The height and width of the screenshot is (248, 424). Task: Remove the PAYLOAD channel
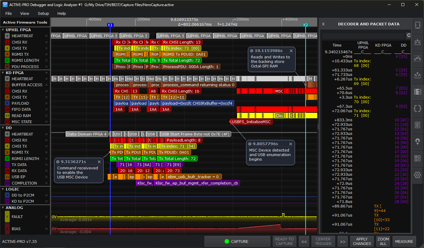coord(46,103)
